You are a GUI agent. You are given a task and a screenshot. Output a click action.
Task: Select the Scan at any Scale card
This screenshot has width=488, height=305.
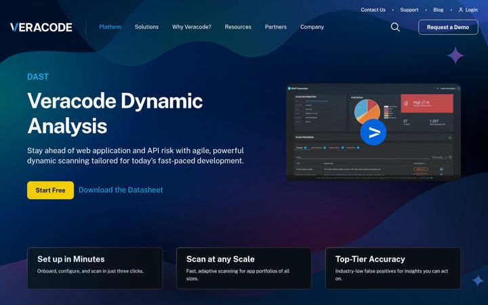244,268
